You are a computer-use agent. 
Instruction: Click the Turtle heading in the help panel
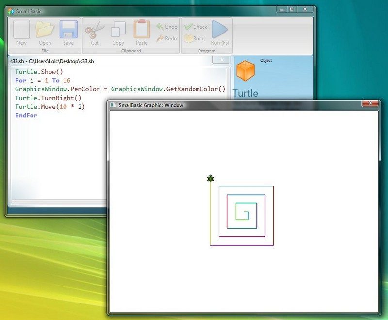245,93
